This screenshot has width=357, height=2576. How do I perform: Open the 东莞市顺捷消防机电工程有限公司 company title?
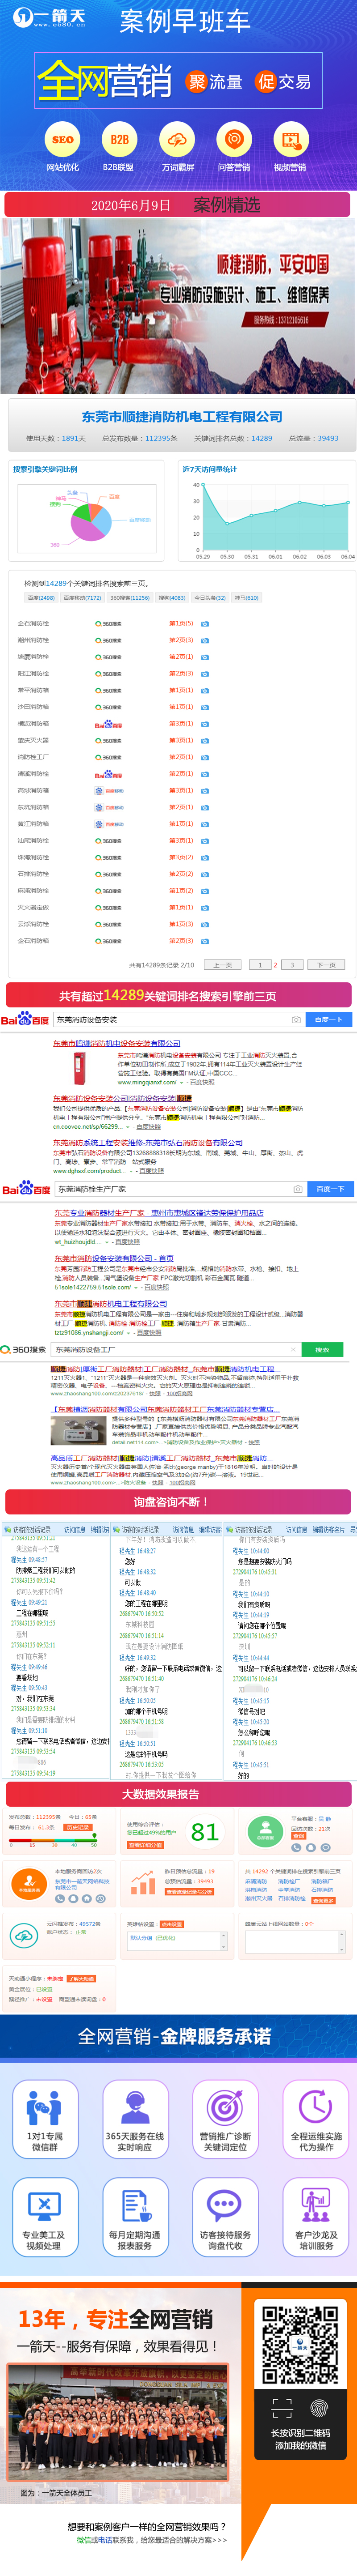point(182,417)
